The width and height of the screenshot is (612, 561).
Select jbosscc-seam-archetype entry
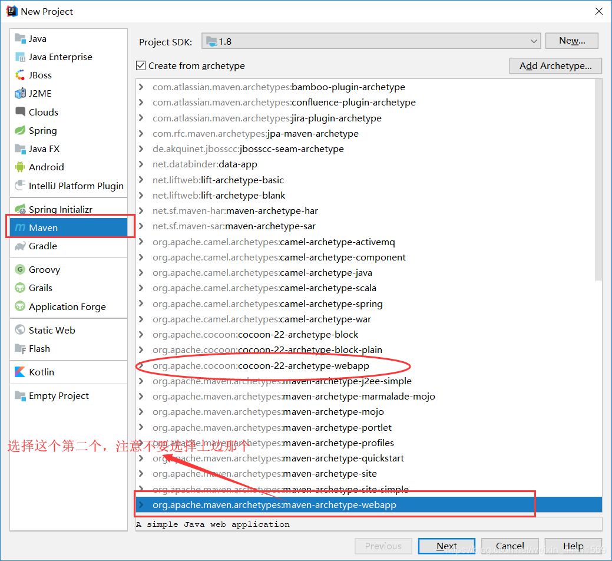coord(248,148)
